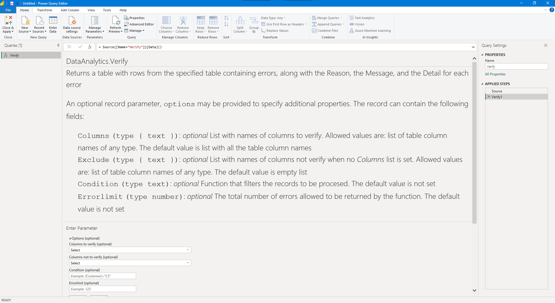The width and height of the screenshot is (555, 303).
Task: Open Data source settings
Action: [x=72, y=25]
